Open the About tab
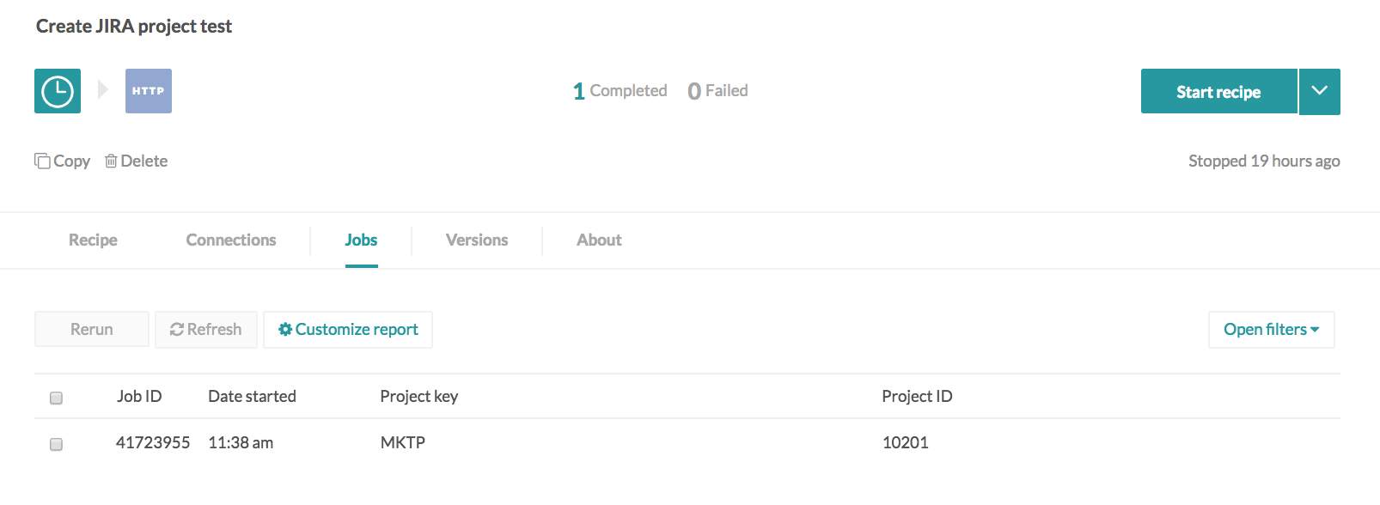The image size is (1380, 505). 599,240
